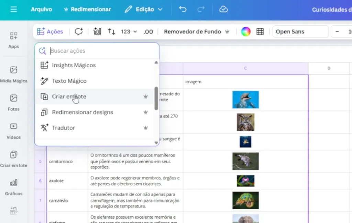Open the 123 number format dropdown
Screen dimensions: 352x223
pyautogui.click(x=129, y=32)
